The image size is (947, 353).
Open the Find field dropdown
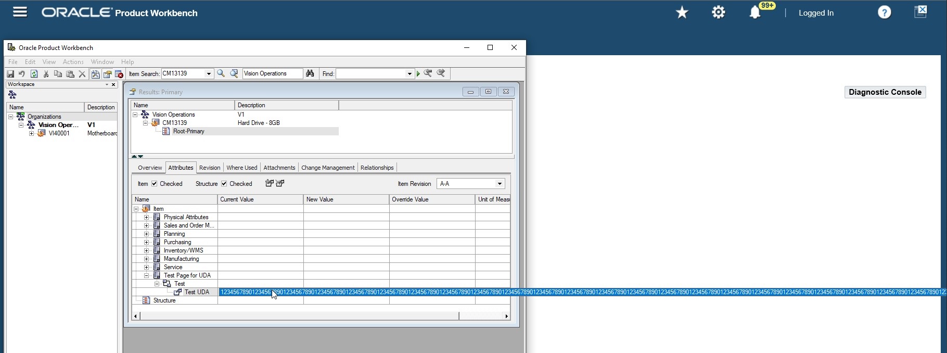point(409,74)
